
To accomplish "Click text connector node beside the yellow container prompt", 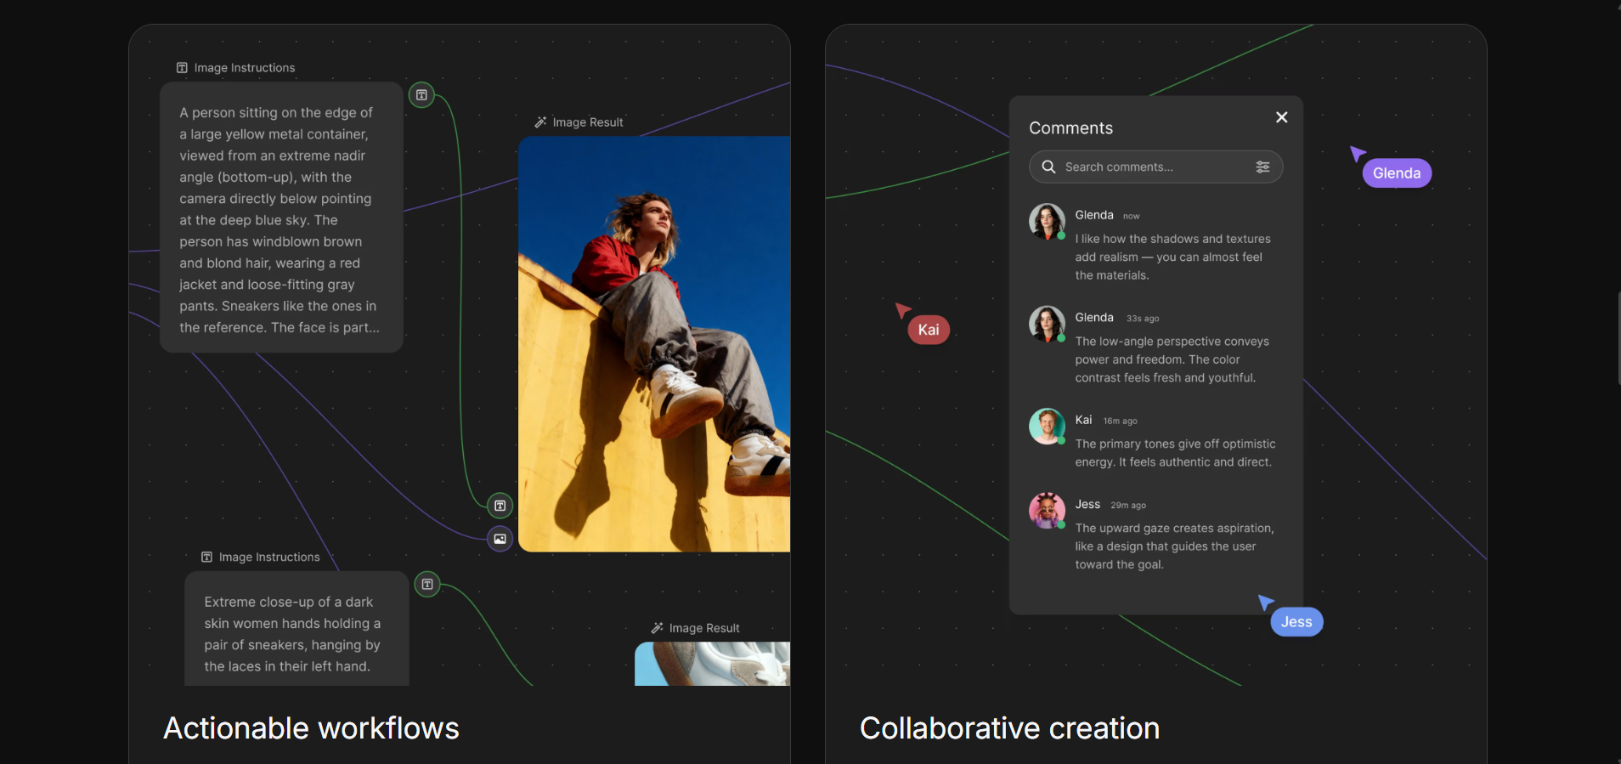I will tap(421, 95).
